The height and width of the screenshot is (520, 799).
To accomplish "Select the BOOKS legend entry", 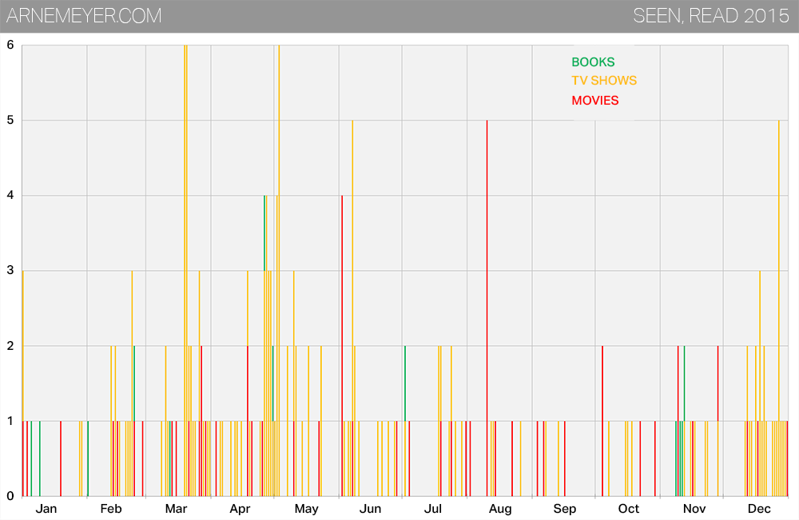I will pos(593,62).
